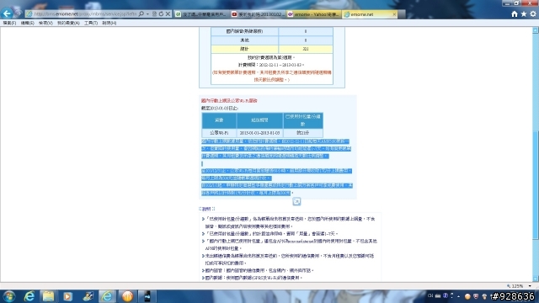Open the address bar dropdown arrow
The width and height of the screenshot is (539, 303).
[148, 13]
